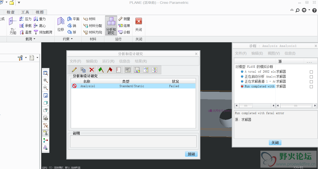318x169 pixels.
Task: Click 关闭 button in 诊断 window
Action: point(275,143)
